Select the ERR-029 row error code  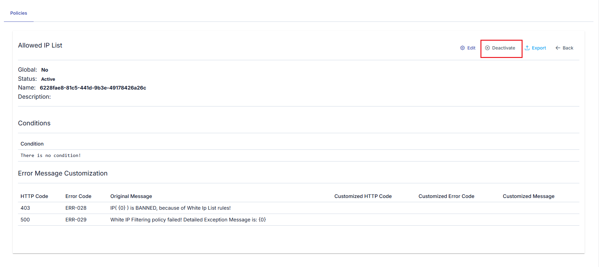click(x=76, y=220)
